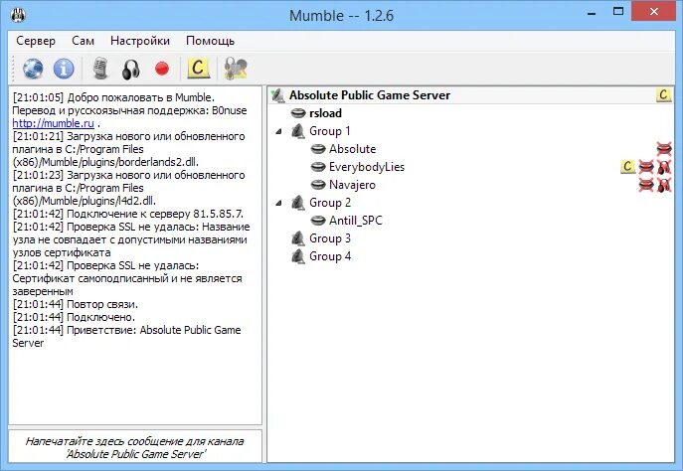Select the Absolute Public Game Server root channel
The height and width of the screenshot is (471, 683).
click(370, 95)
